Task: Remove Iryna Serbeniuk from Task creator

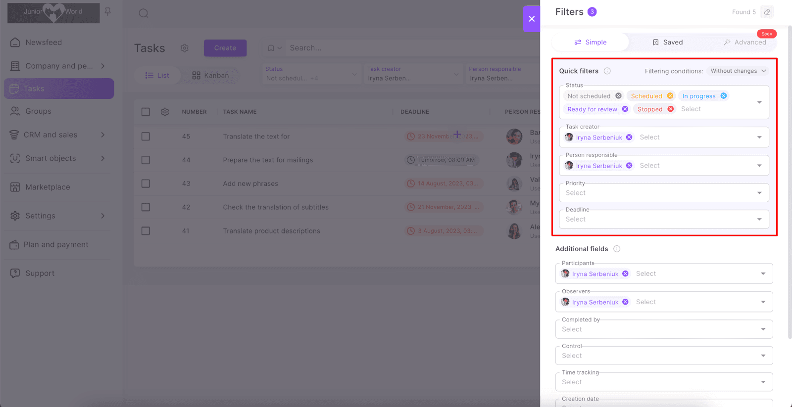Action: [629, 137]
